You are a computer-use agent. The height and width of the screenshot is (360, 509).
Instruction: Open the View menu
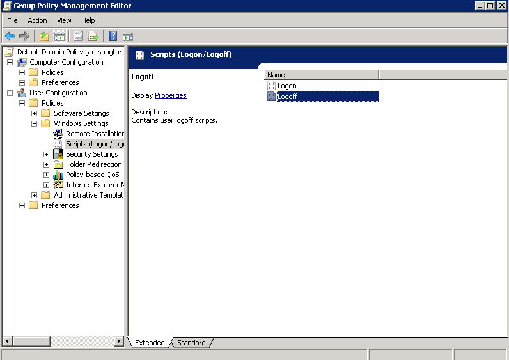pyautogui.click(x=64, y=20)
